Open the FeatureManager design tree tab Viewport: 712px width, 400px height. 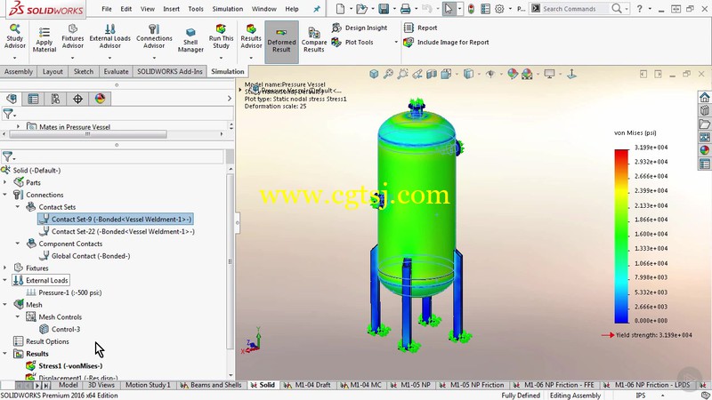click(12, 99)
